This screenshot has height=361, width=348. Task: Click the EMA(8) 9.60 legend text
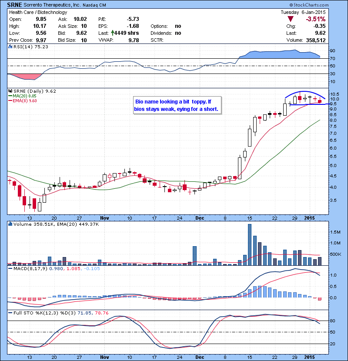pos(25,101)
